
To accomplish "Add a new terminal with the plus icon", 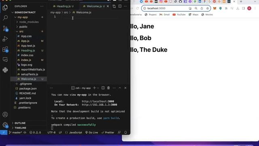I will click(x=94, y=88).
